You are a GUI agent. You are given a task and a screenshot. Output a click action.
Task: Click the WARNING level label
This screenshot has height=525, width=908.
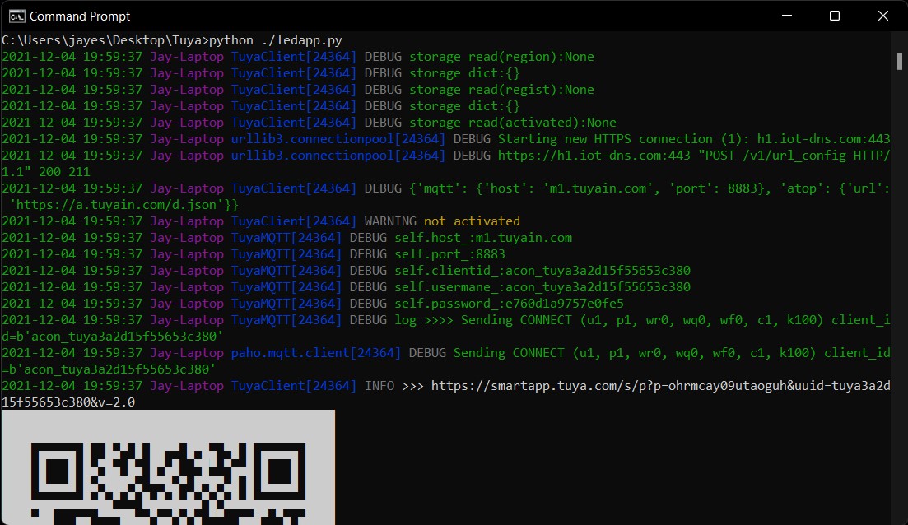[390, 221]
